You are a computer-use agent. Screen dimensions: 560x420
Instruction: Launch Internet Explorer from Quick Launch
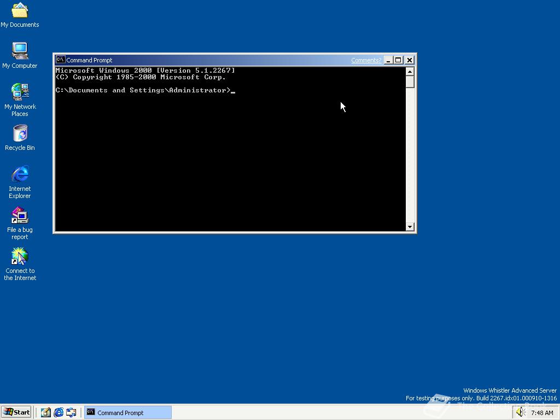(59, 412)
